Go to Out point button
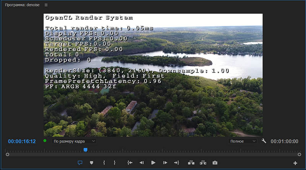Screen dimensions: 306x170 tap(177, 163)
